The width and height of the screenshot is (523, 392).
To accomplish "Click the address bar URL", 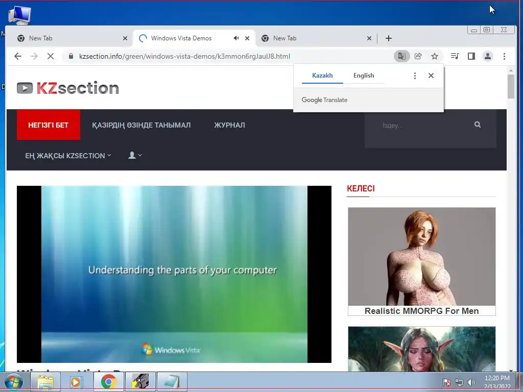I will (x=184, y=56).
